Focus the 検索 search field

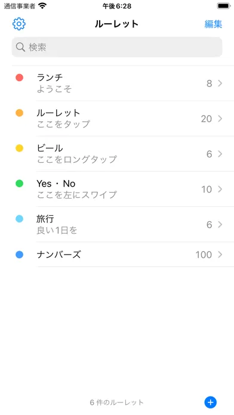117,47
